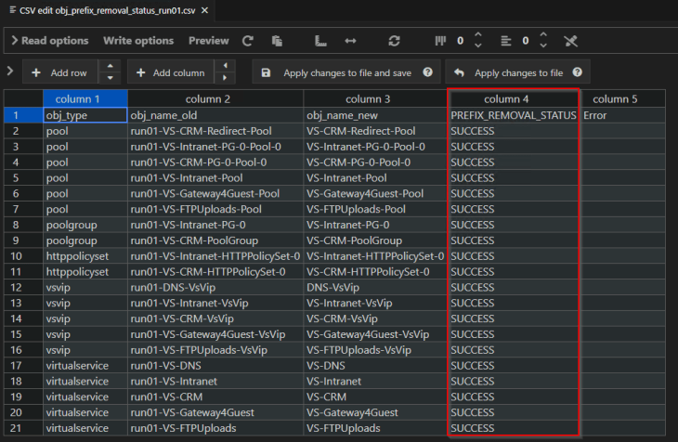678x442 pixels.
Task: Click cell run01-VS-Gateway4Guest in row 20
Action: click(215, 412)
